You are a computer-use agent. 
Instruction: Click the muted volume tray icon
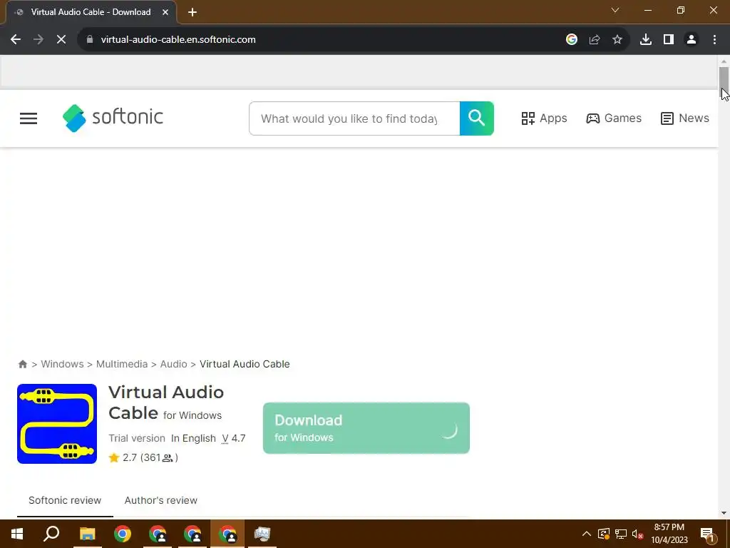click(x=638, y=534)
